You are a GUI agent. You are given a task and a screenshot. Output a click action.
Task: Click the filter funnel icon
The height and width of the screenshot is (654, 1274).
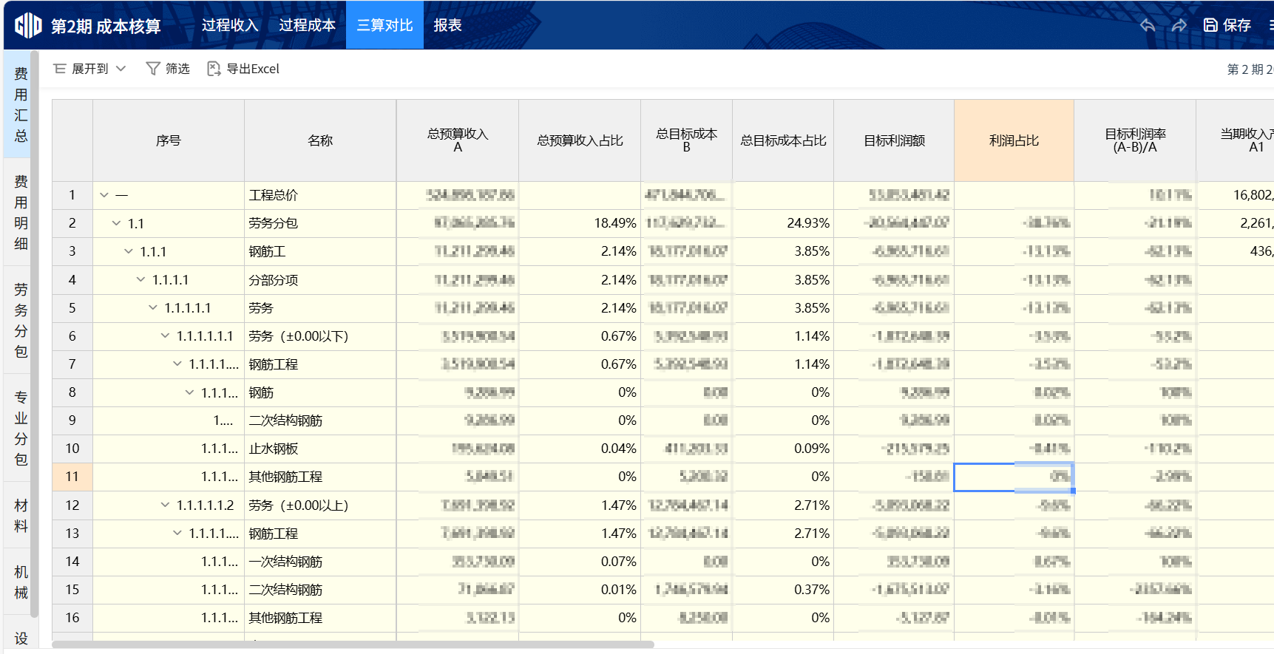tap(153, 69)
